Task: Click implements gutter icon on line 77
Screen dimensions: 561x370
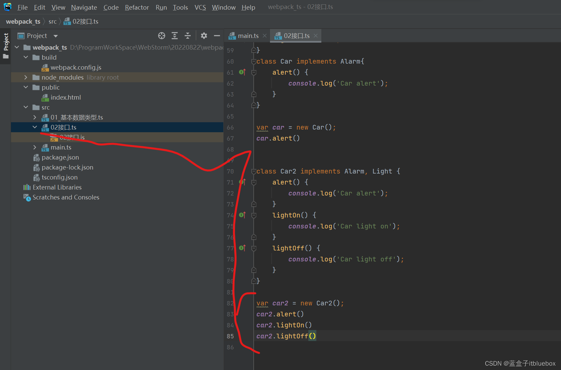Action: pyautogui.click(x=242, y=248)
